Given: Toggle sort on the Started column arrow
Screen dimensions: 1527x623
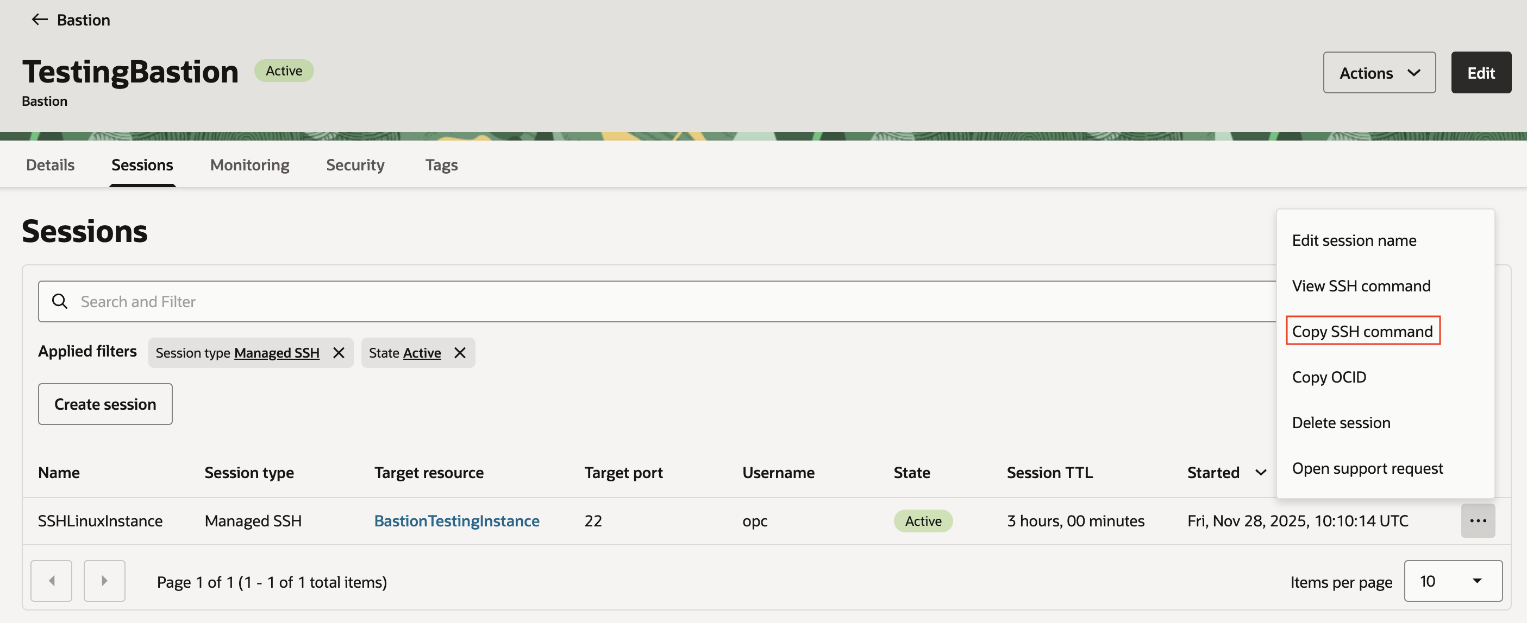Looking at the screenshot, I should tap(1260, 473).
